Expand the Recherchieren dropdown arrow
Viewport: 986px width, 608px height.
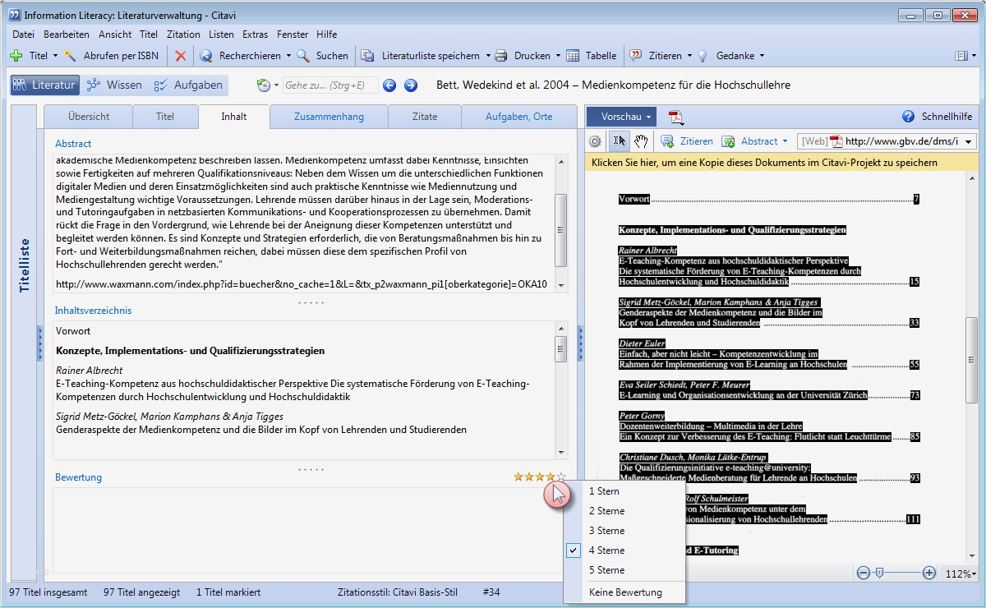(x=288, y=56)
